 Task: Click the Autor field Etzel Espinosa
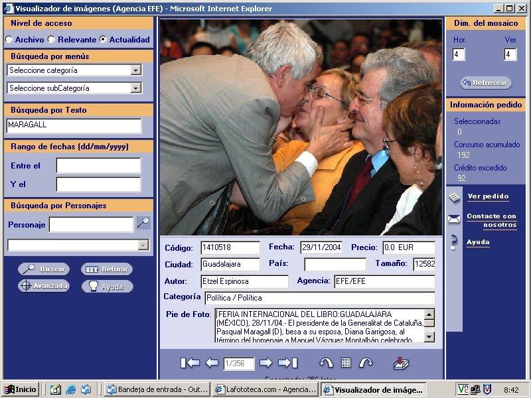click(244, 281)
